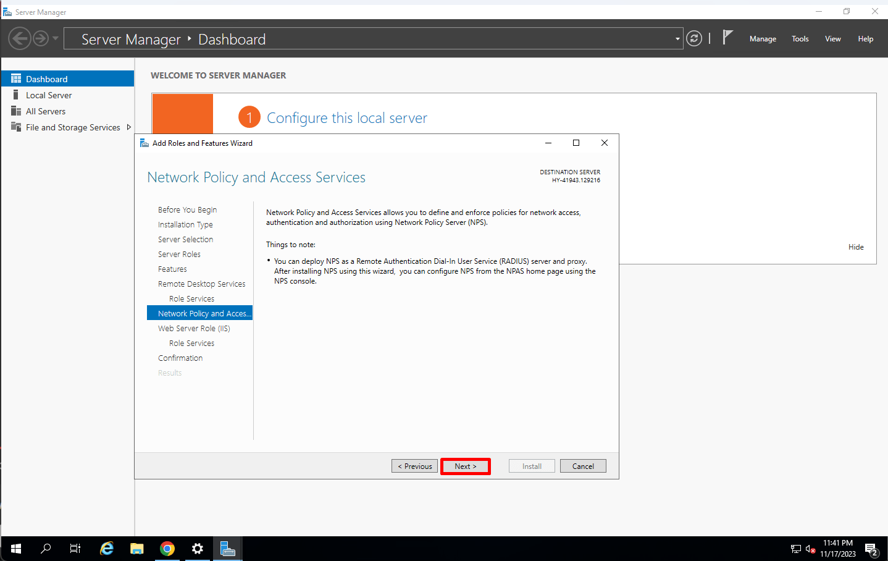888x561 pixels.
Task: Open the notifications flag
Action: (x=729, y=37)
